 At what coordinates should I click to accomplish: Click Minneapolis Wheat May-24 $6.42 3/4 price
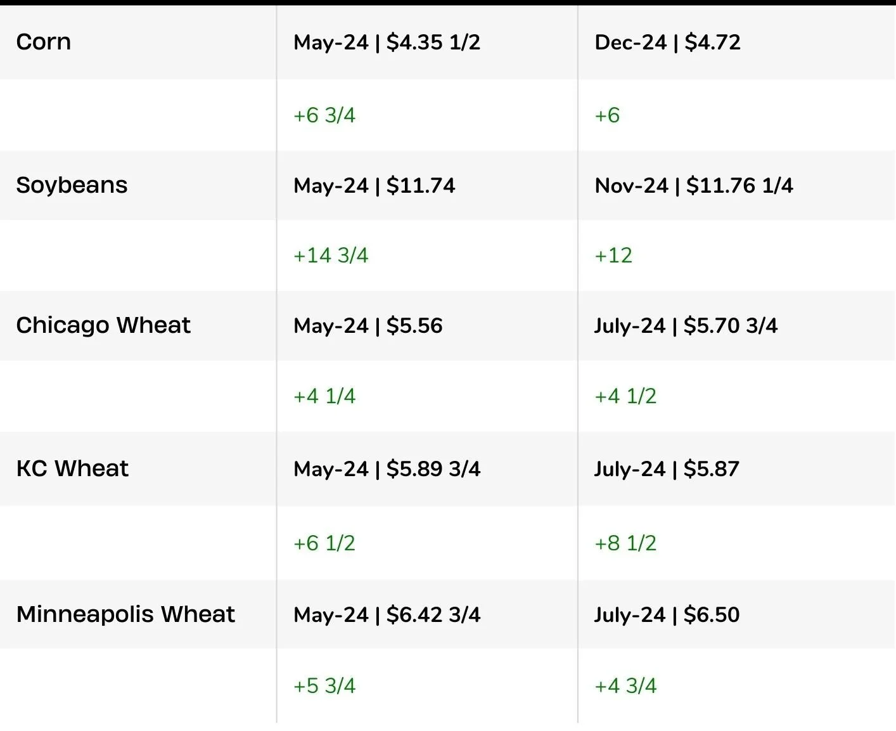coord(387,615)
